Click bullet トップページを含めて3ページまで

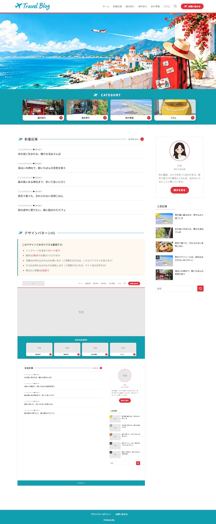43,251
